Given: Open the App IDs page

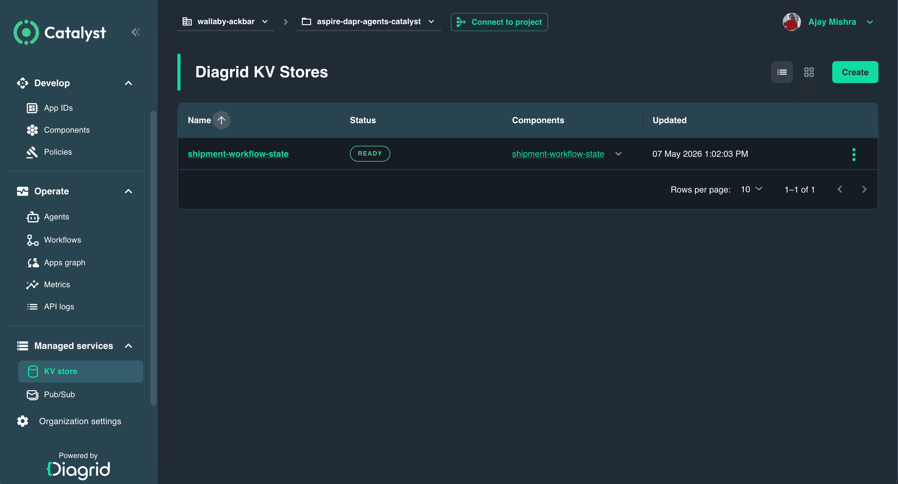Looking at the screenshot, I should [x=50, y=108].
